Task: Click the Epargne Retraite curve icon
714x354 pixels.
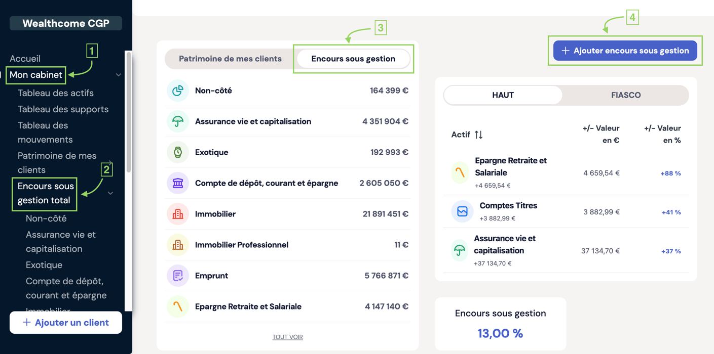Action: (178, 306)
